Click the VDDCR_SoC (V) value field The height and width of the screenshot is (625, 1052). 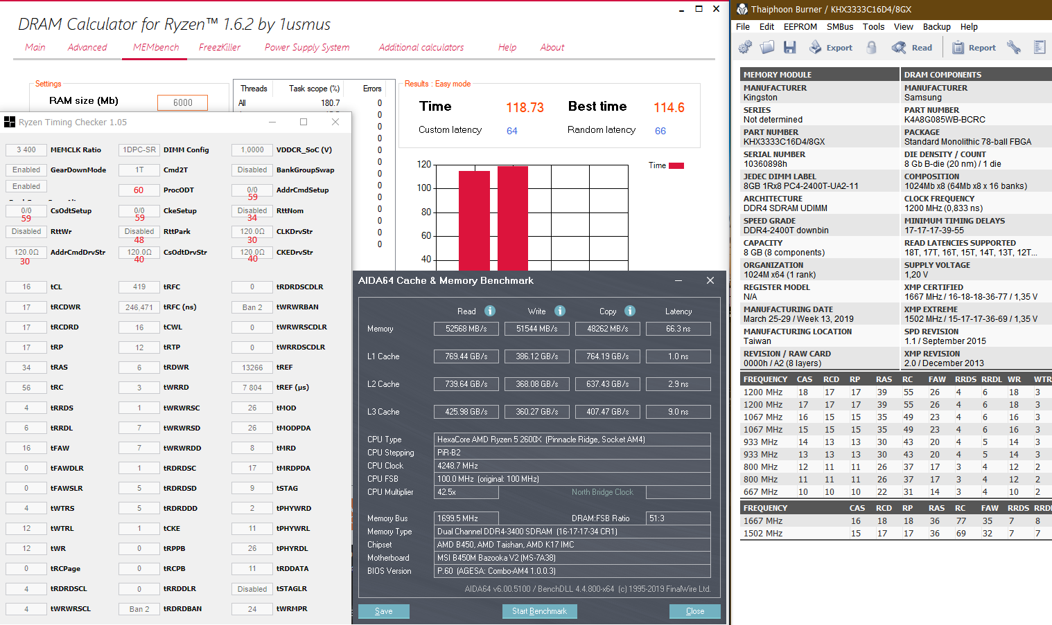[x=252, y=150]
